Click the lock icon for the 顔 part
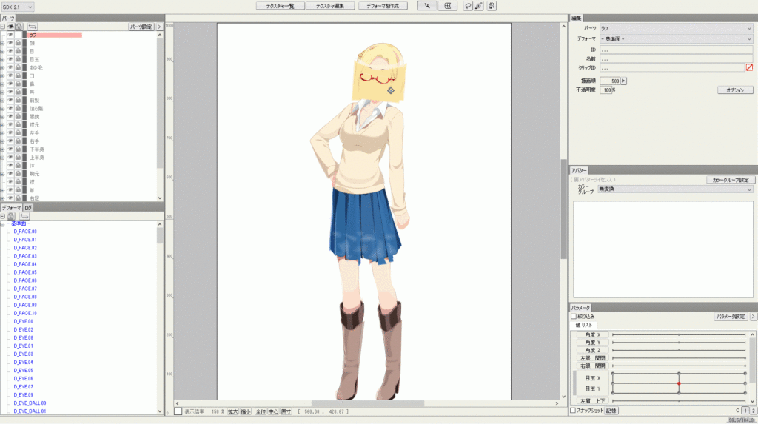758x424 pixels. [x=19, y=43]
